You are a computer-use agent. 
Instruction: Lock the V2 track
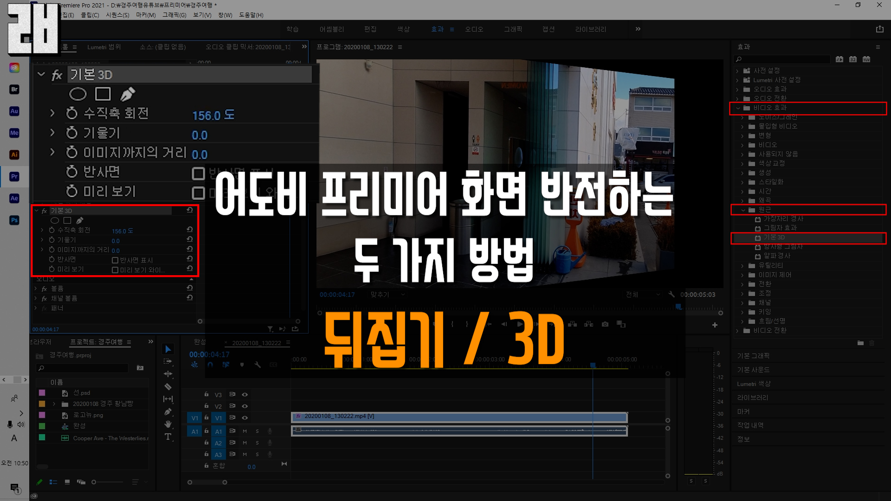pos(207,406)
